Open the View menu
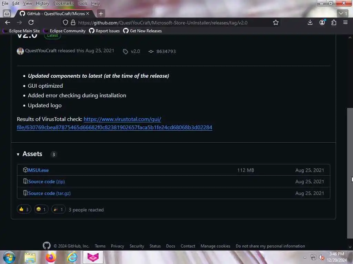 (x=28, y=3)
